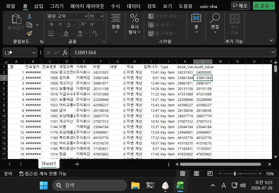This screenshot has height=193, width=279.
Task: Switch to 데이터 ribbon tab
Action: 134,6
